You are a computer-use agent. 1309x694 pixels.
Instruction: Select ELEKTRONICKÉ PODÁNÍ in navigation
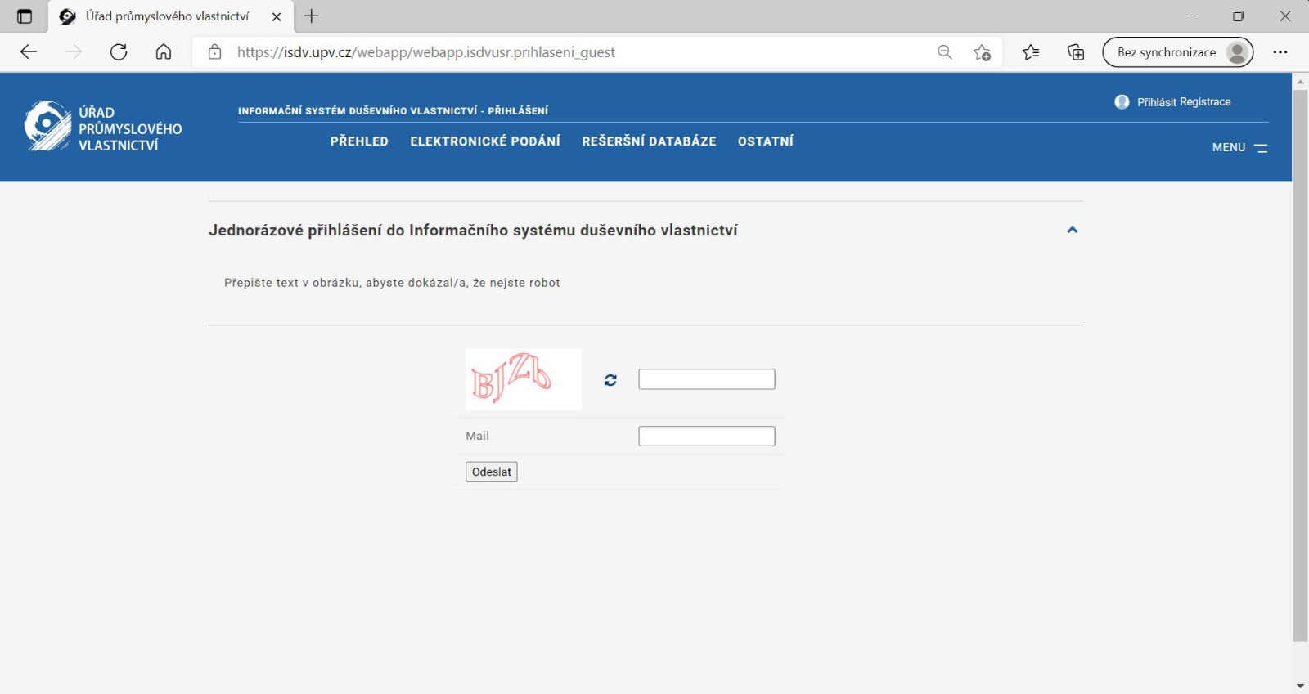[x=485, y=141]
